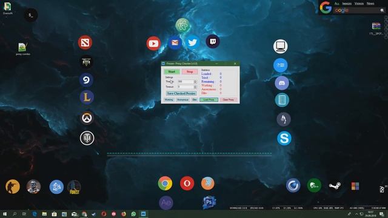
Task: Open the Cinema 4D sphere icon
Action: pos(293,185)
